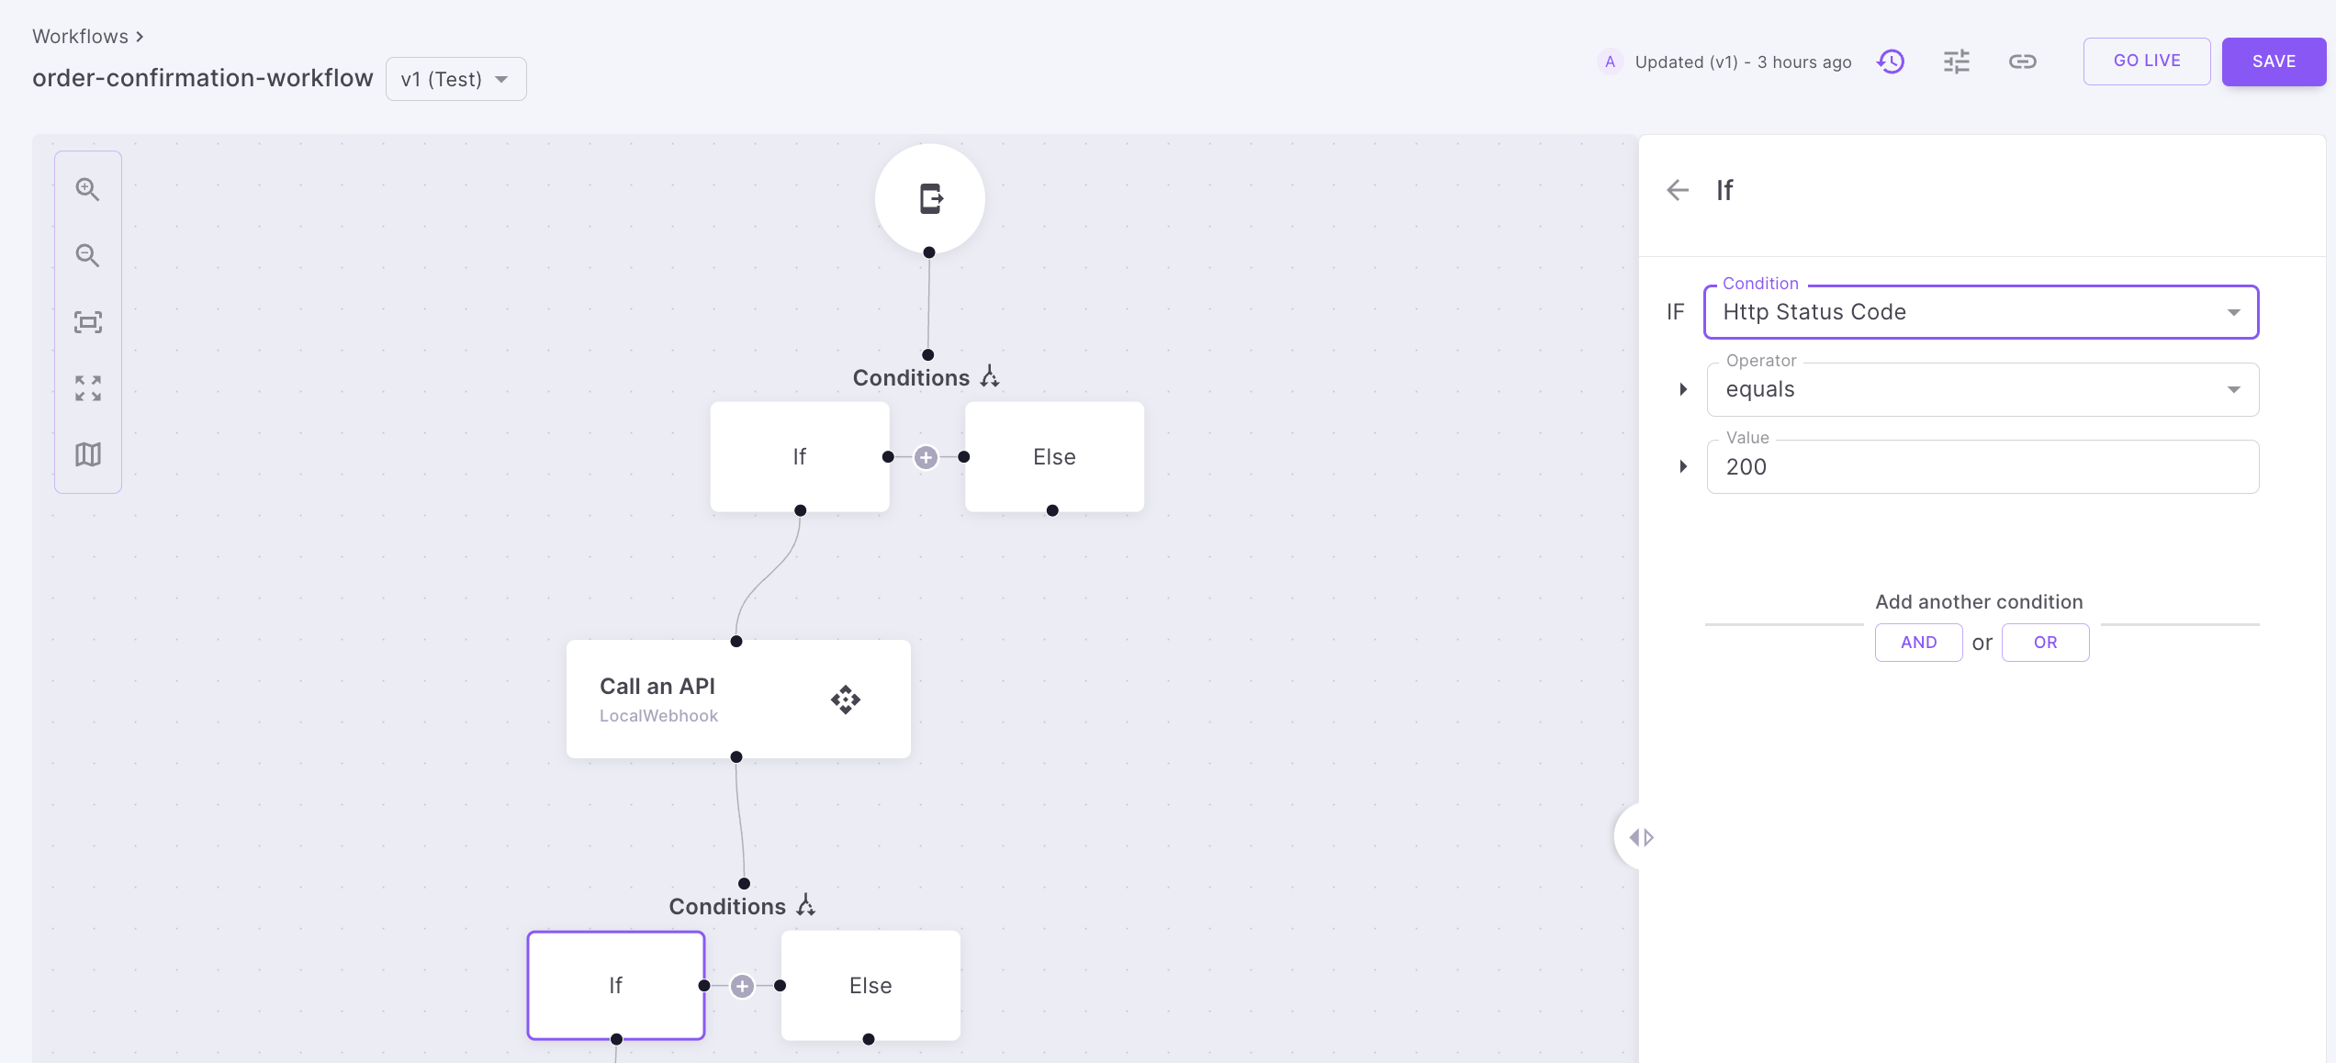
Task: Click the Value field containing 200
Action: pos(1982,467)
